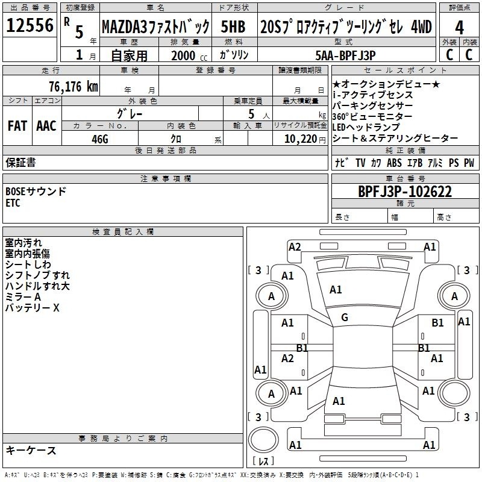The image size is (482, 482).
Task: Click the G mark on the windshield
Action: (x=345, y=318)
